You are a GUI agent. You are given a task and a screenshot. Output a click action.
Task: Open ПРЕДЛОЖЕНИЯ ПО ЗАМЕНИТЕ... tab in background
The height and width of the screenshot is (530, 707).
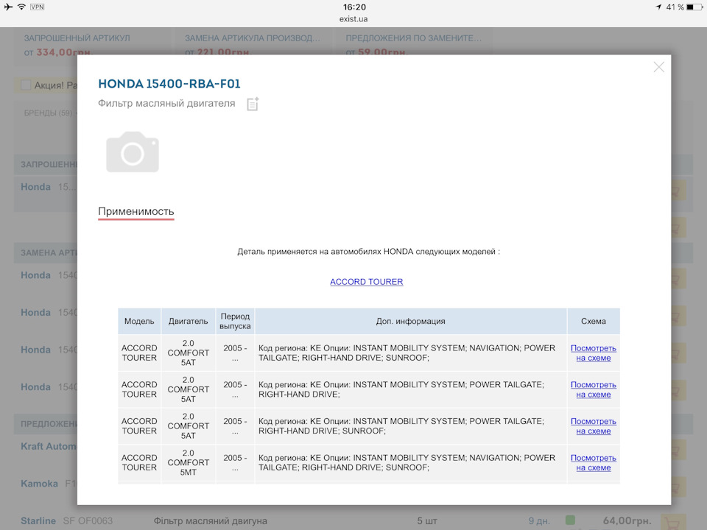coord(413,38)
